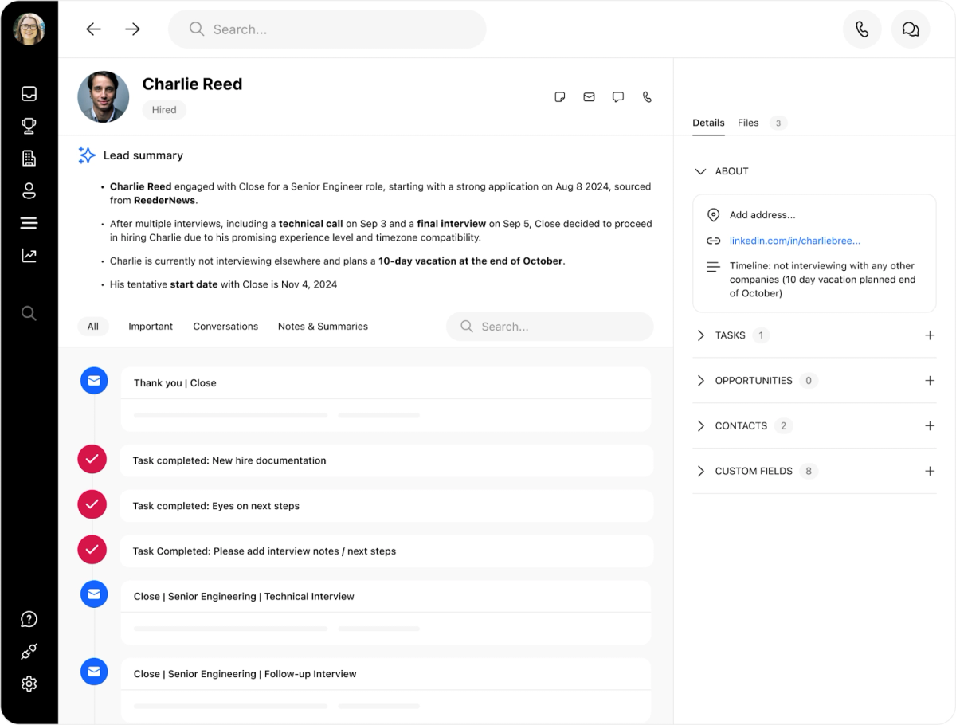Click the Timeline description text
The width and height of the screenshot is (956, 725).
tap(822, 280)
